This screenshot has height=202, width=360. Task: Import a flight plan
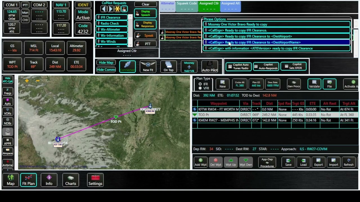tap(334, 162)
